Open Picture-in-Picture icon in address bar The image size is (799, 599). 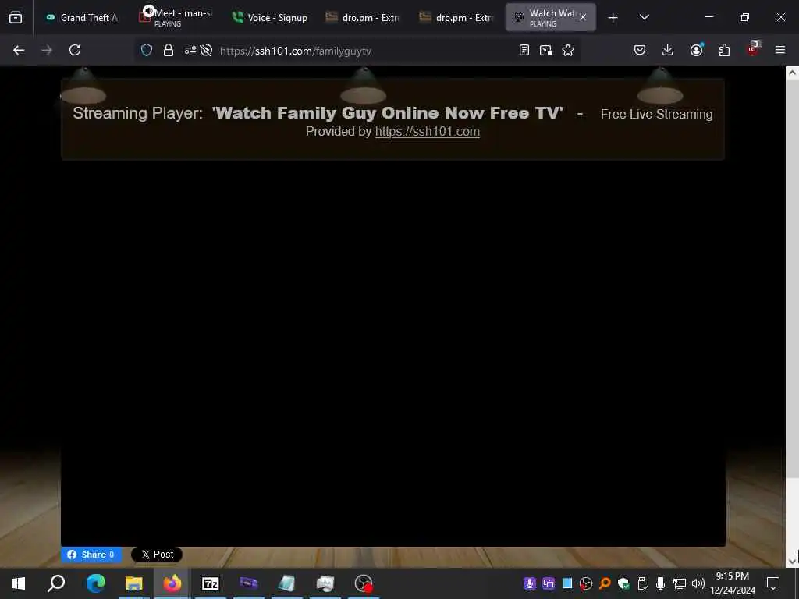[x=545, y=51]
